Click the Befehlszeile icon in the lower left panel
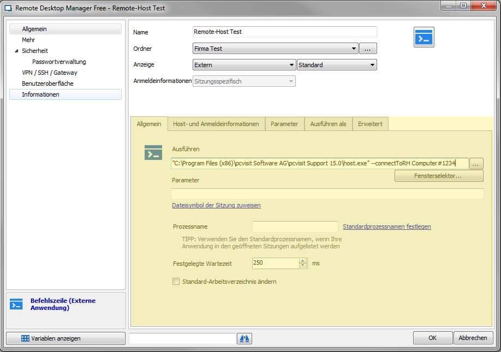The height and width of the screenshot is (352, 501). tap(16, 305)
